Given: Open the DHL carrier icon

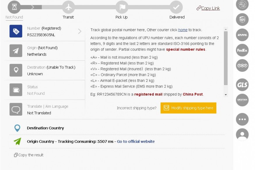Looking at the screenshot, I should click(x=242, y=35).
